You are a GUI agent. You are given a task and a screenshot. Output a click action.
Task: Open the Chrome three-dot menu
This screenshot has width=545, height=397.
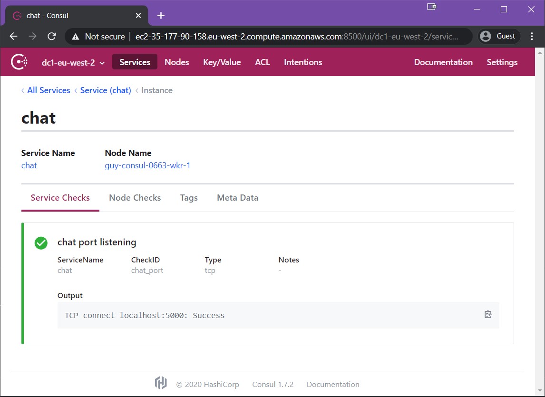tap(532, 36)
